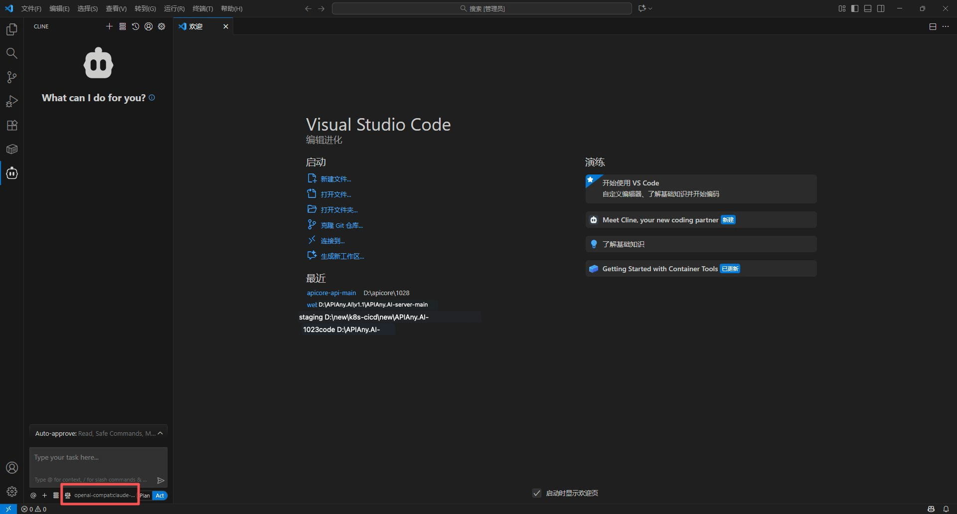Screen dimensions: 957x514
Task: Open the 选择(S) menu
Action: point(87,8)
